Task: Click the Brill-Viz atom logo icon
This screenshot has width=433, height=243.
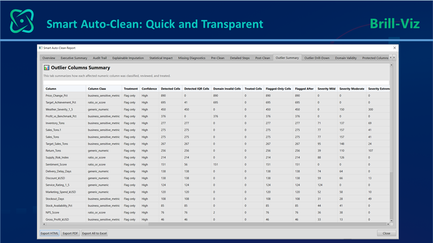Action: pyautogui.click(x=22, y=21)
